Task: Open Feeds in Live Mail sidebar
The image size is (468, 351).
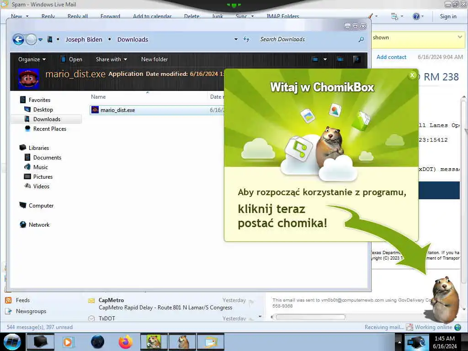Action: [x=23, y=300]
